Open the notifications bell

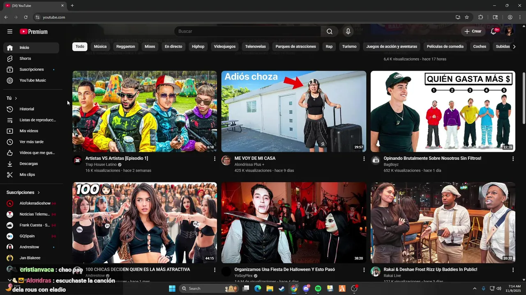click(x=494, y=32)
